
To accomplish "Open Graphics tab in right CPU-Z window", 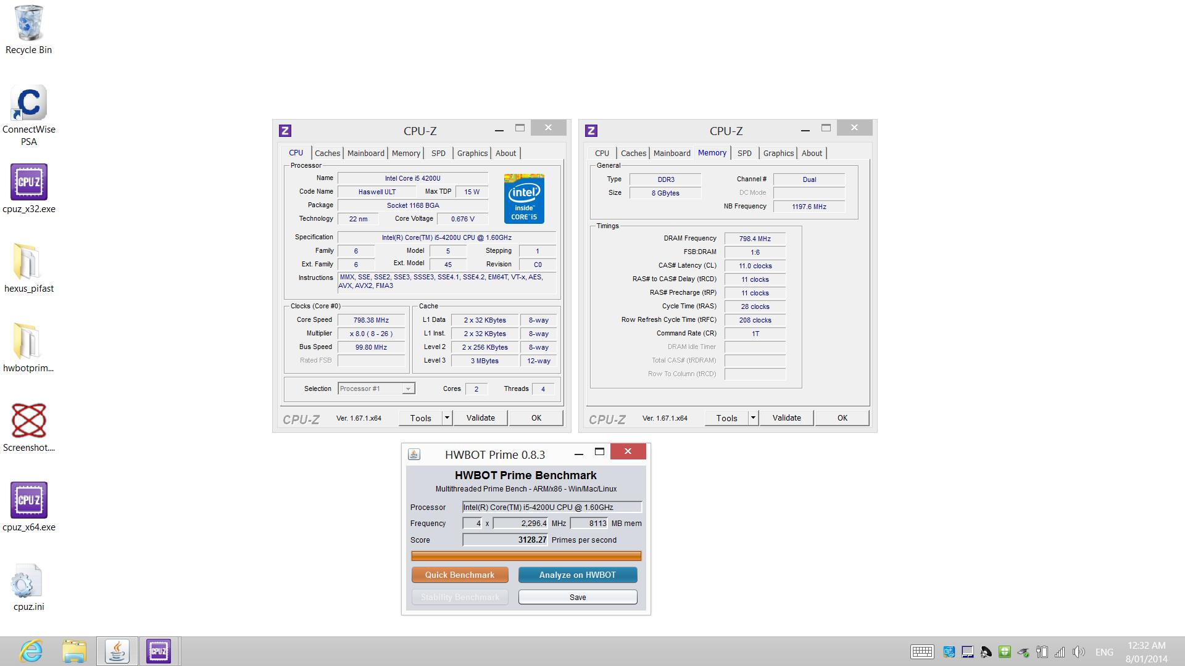I will click(x=778, y=153).
